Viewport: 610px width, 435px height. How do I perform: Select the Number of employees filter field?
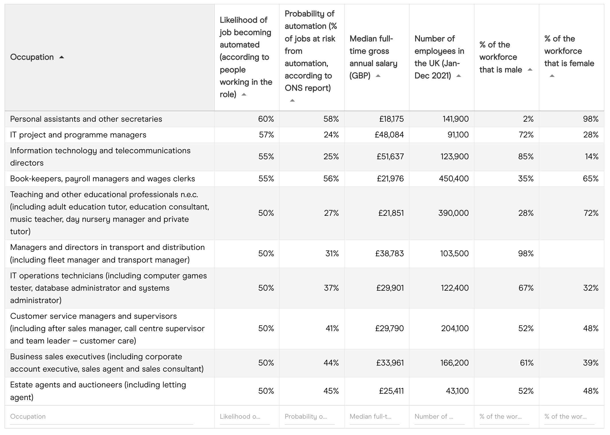439,417
